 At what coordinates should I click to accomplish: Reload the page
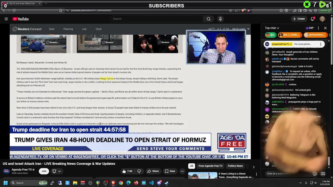(x=14, y=10)
